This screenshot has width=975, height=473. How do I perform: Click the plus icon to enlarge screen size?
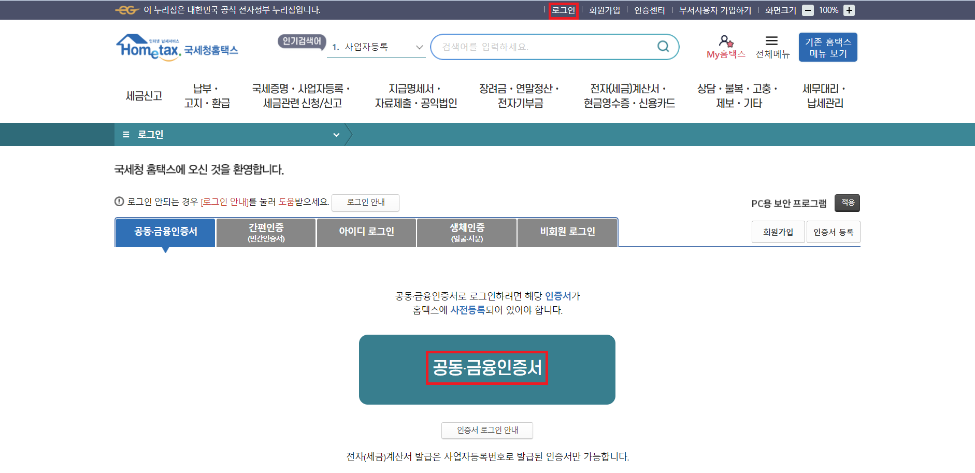pos(849,10)
